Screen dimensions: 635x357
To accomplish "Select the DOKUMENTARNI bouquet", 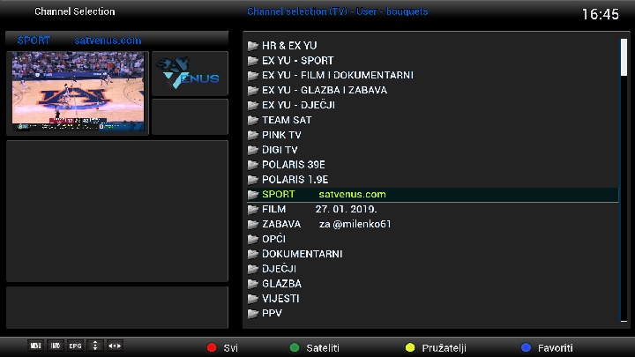I will tap(432, 254).
